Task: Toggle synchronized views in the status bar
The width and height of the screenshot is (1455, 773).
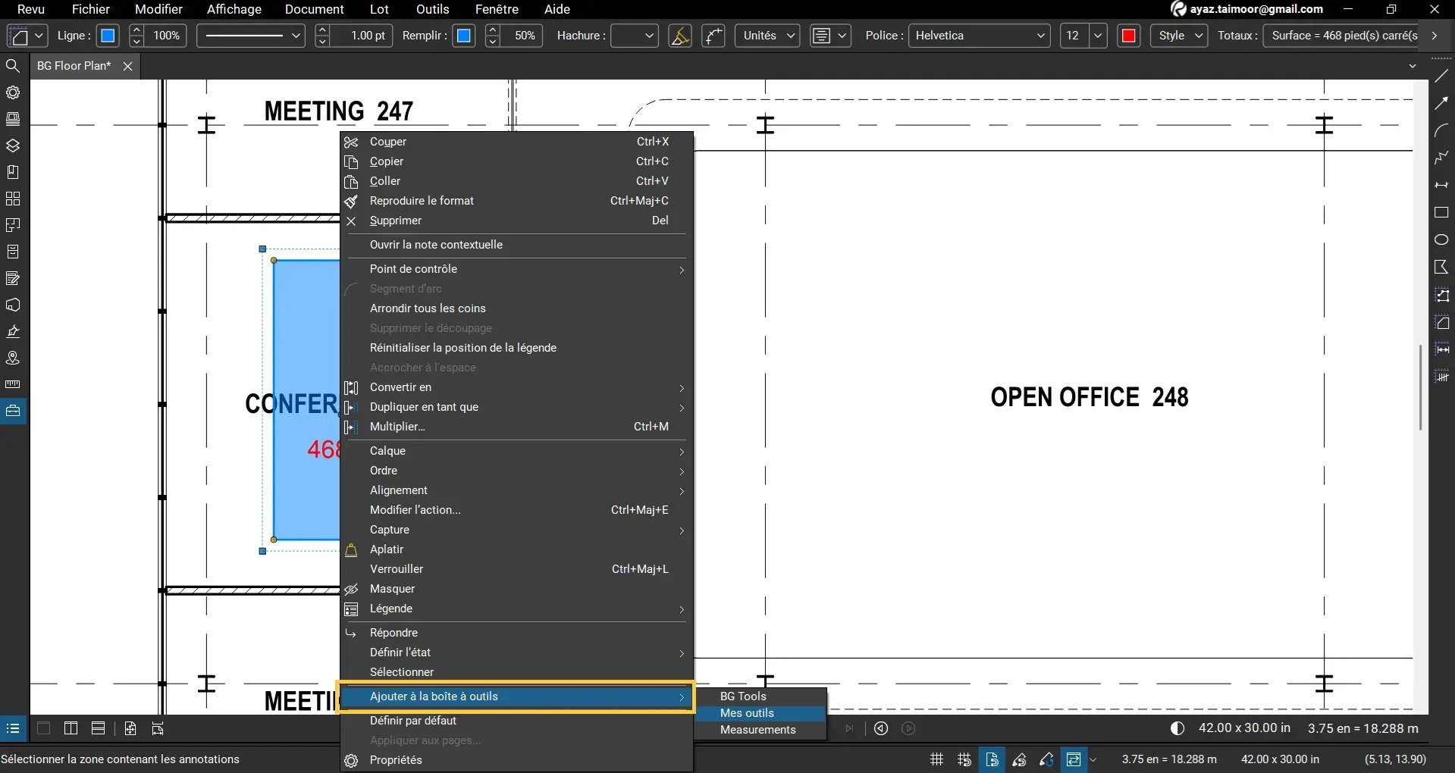Action: tap(1074, 759)
